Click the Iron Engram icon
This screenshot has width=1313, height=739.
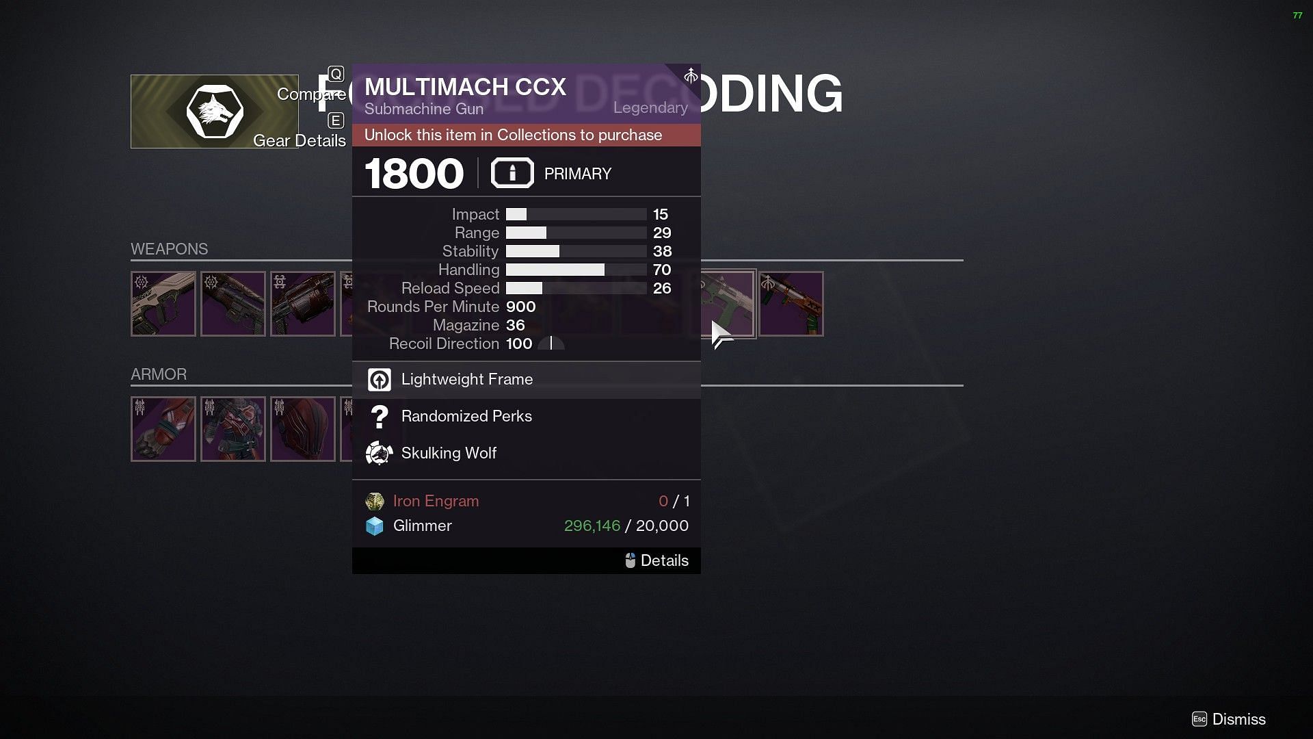point(374,501)
